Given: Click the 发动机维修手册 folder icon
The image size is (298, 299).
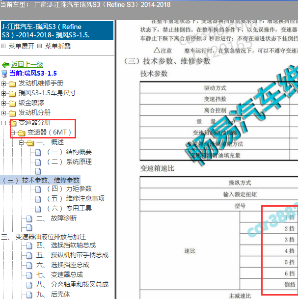Looking at the screenshot, I should pyautogui.click(x=12, y=84).
